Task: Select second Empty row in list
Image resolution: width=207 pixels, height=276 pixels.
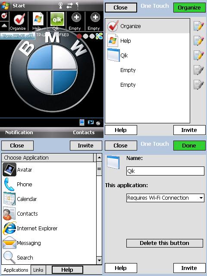Action: tap(147, 85)
